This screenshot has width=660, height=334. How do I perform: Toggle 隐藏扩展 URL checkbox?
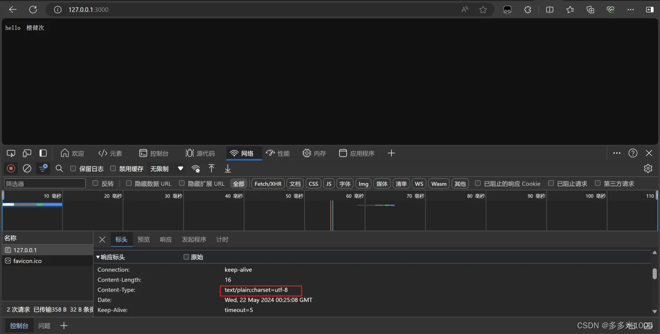pos(182,184)
